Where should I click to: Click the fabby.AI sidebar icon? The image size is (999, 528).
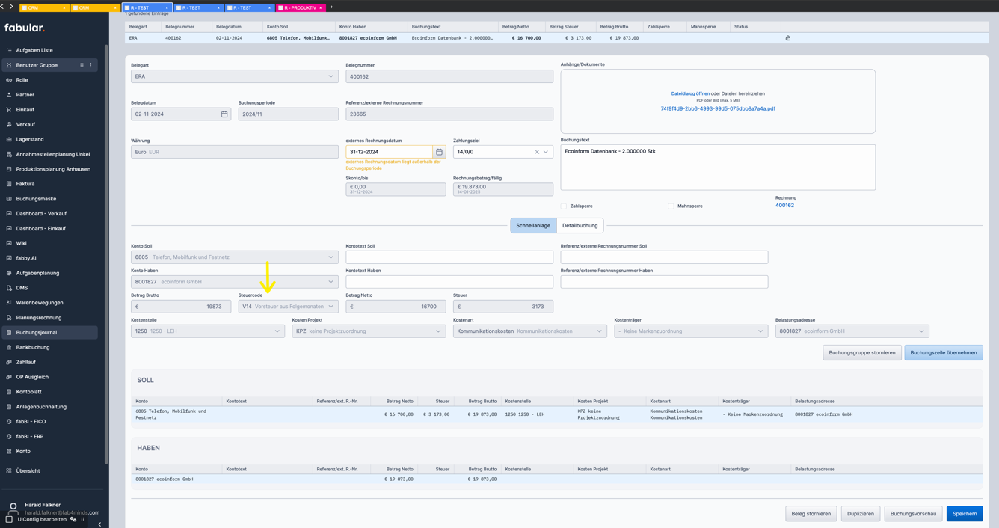coord(9,258)
